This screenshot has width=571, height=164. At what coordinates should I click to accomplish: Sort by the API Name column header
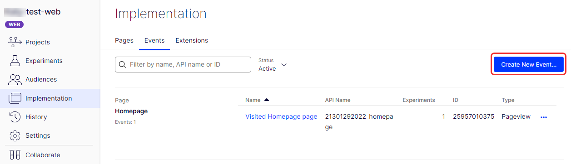pyautogui.click(x=338, y=100)
